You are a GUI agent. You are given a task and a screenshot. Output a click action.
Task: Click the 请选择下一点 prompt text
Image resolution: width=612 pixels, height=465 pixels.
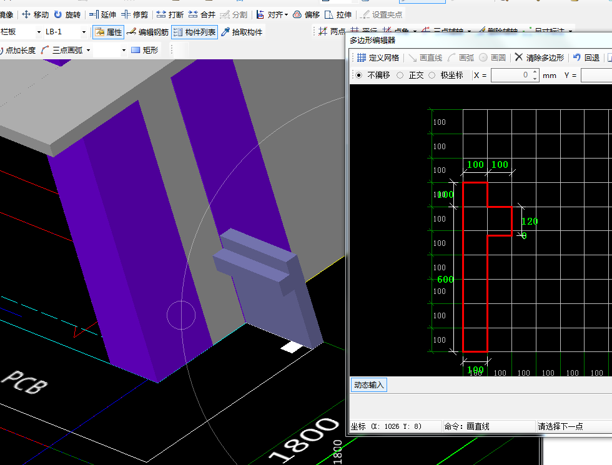tap(561, 426)
